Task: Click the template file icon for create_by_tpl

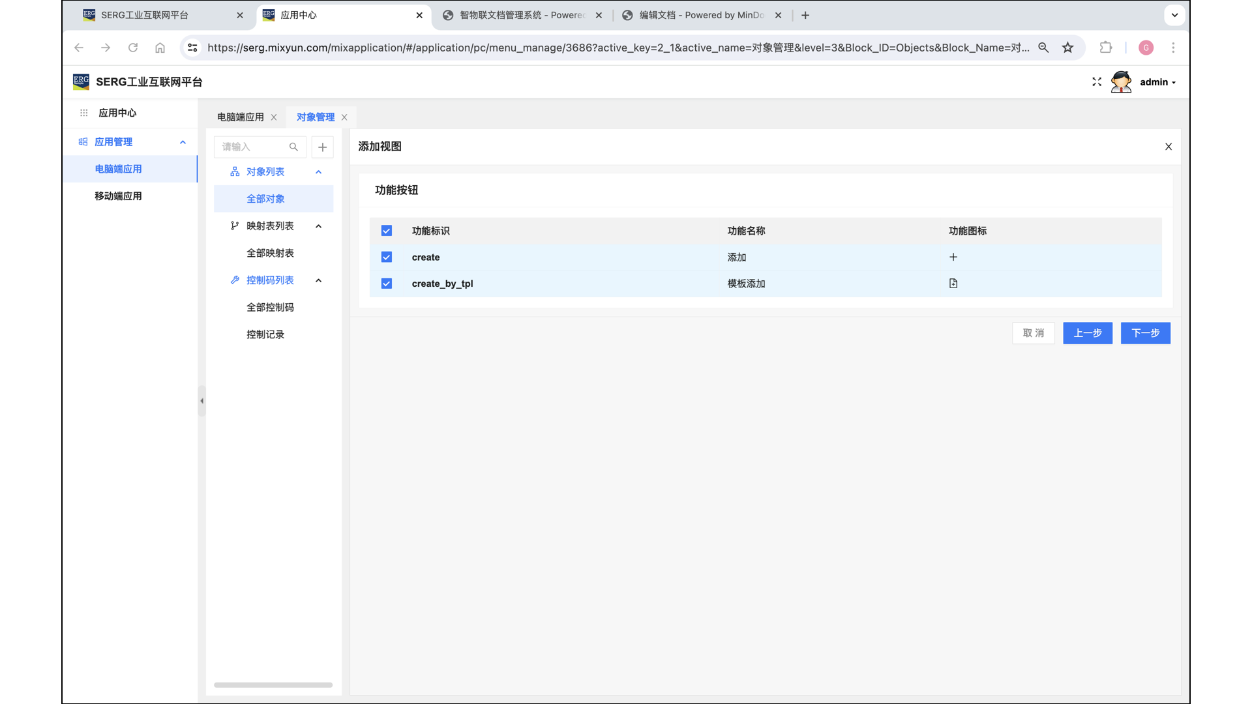Action: [x=953, y=284]
